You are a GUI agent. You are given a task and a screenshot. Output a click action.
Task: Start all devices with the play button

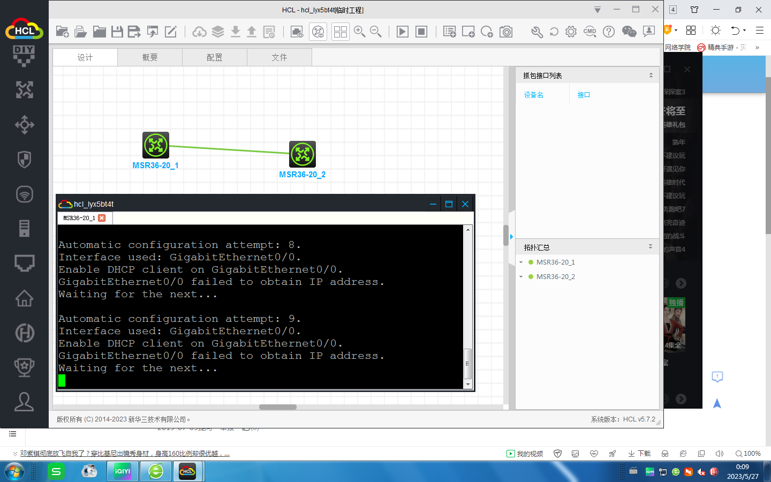[x=403, y=32]
